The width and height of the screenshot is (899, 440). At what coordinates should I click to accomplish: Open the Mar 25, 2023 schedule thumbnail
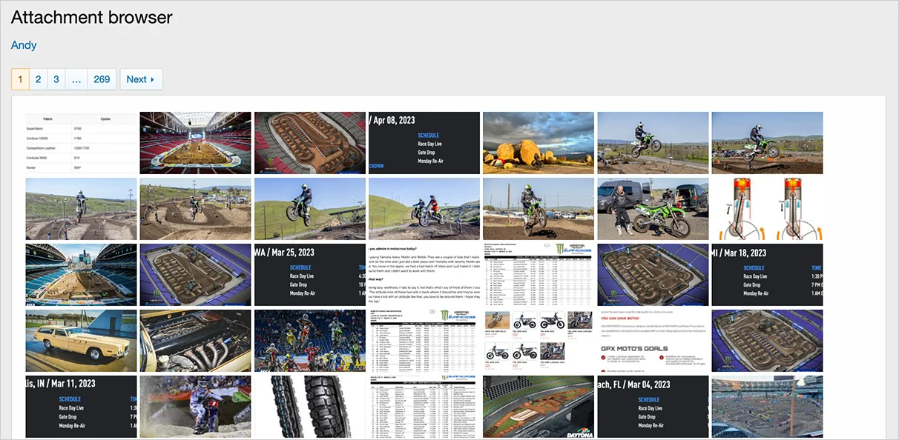[x=309, y=275]
